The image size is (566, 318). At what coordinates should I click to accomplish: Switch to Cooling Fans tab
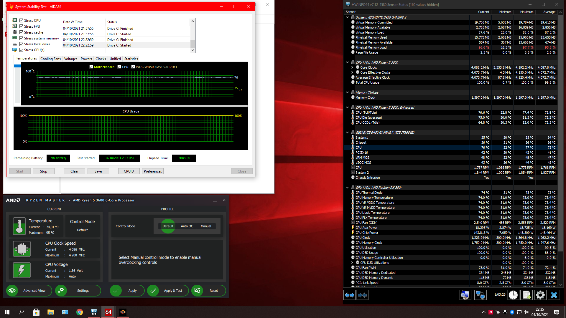(50, 59)
